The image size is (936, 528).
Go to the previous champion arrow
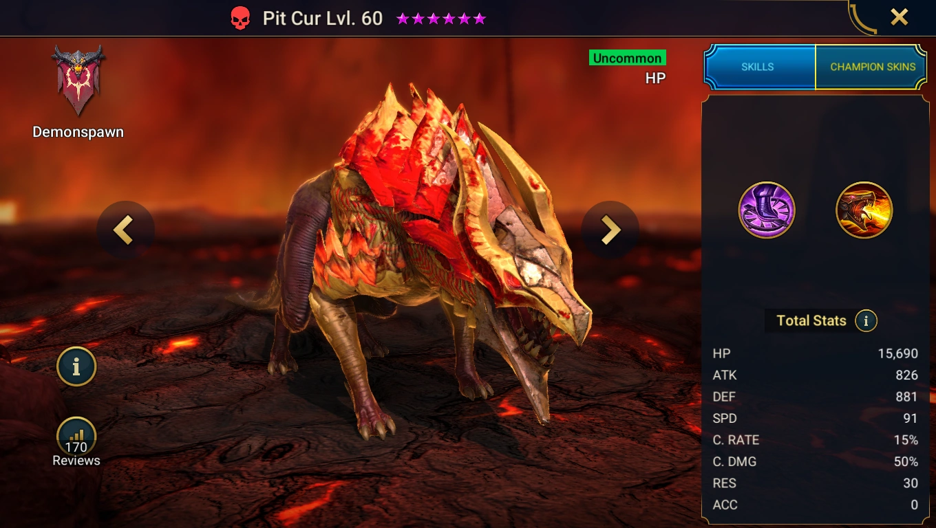(125, 230)
